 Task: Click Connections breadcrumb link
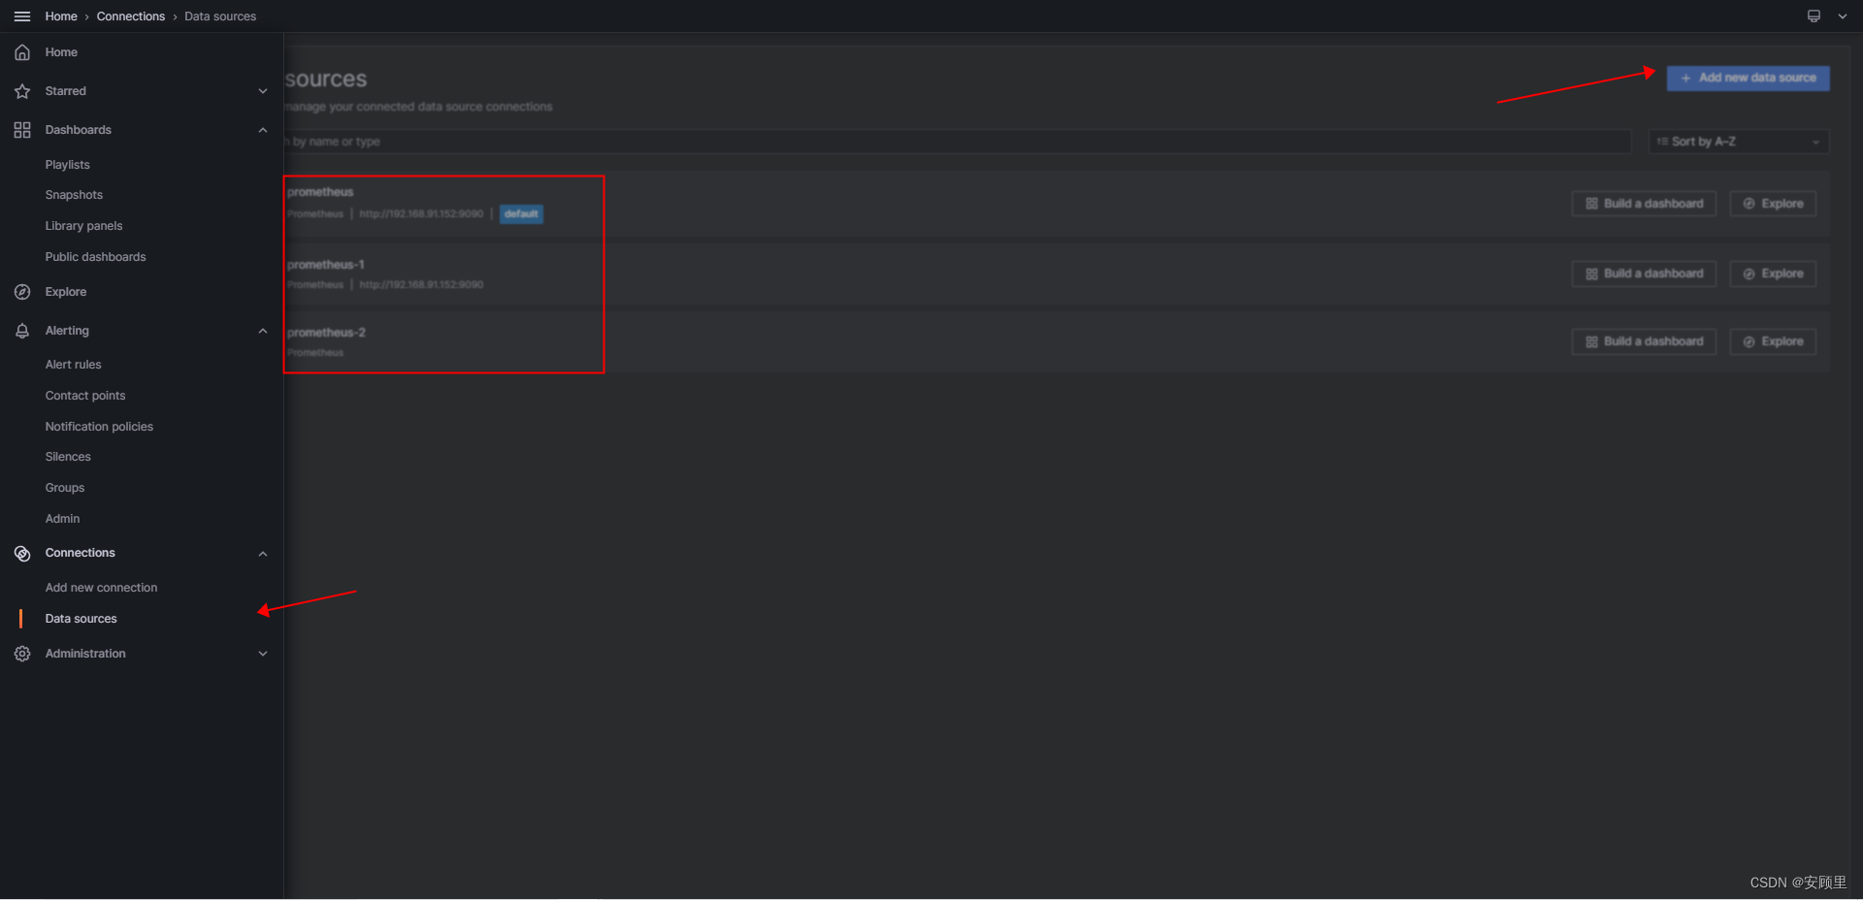131,16
